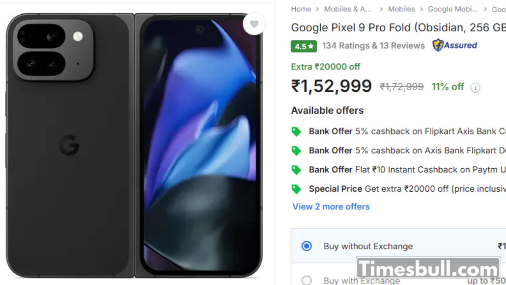Image resolution: width=506 pixels, height=285 pixels.
Task: Click the Special Price tag icon
Action: coord(296,189)
